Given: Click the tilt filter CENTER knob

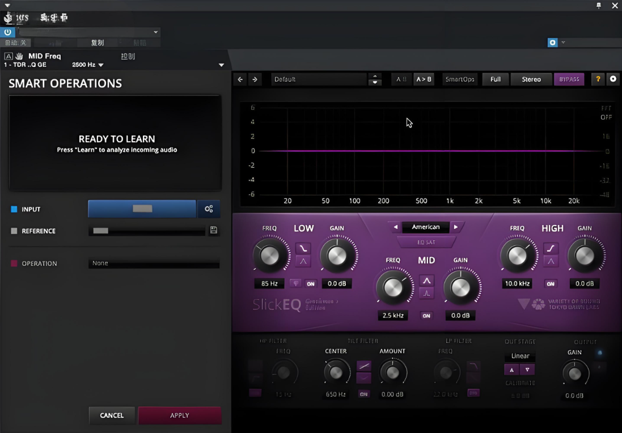Looking at the screenshot, I should [336, 372].
